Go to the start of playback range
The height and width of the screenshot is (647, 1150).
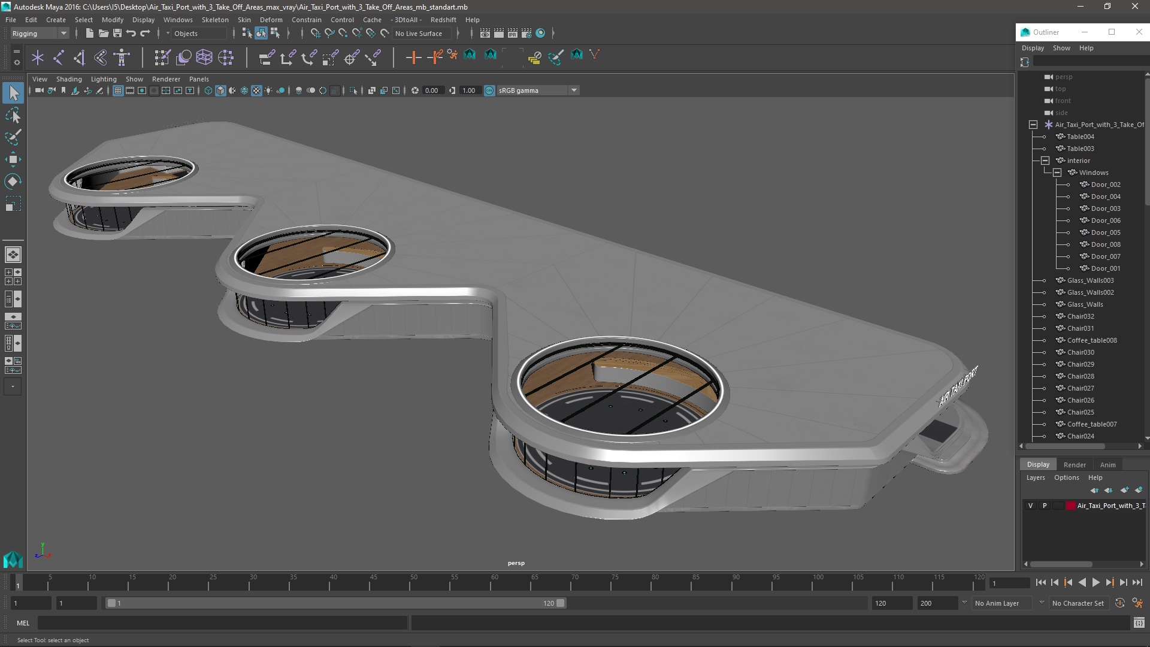(x=1041, y=582)
